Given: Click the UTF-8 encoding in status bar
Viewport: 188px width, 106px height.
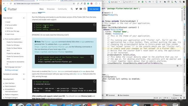Looking at the screenshot, I should pos(166,98).
